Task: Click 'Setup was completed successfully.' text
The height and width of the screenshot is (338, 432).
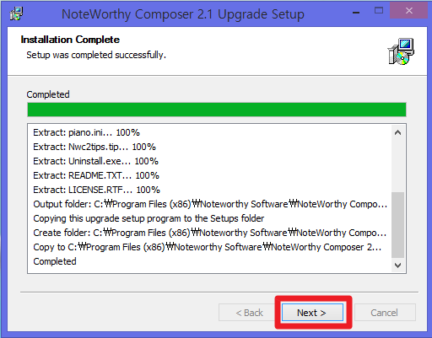Action: click(96, 55)
